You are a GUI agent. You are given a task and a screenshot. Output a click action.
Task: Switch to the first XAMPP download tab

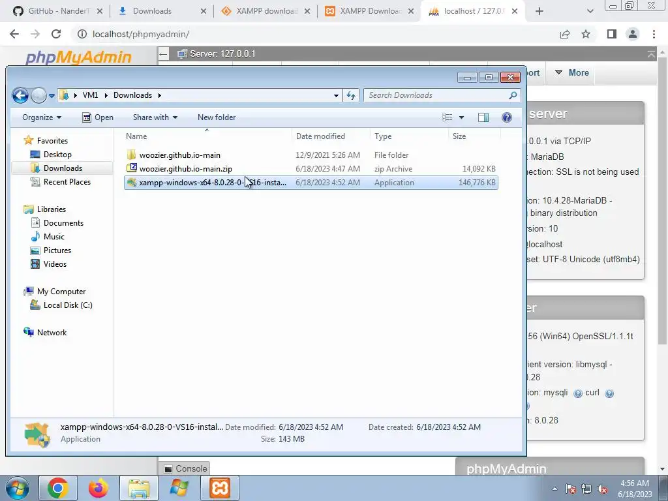pyautogui.click(x=265, y=11)
